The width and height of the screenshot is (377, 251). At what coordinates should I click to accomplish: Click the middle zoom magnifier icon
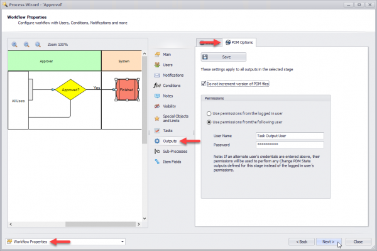tap(26, 45)
